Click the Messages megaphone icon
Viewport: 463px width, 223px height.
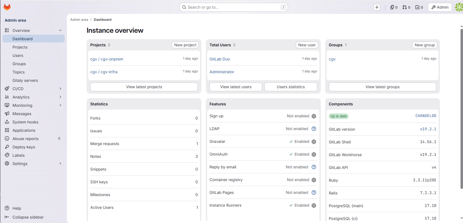[x=7, y=113]
